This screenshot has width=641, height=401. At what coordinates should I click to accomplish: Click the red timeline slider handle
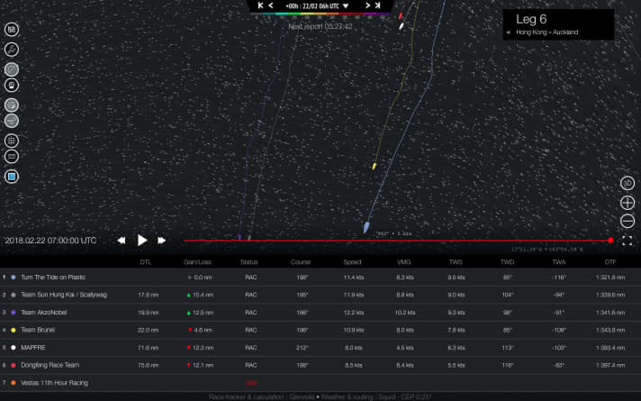[610, 241]
